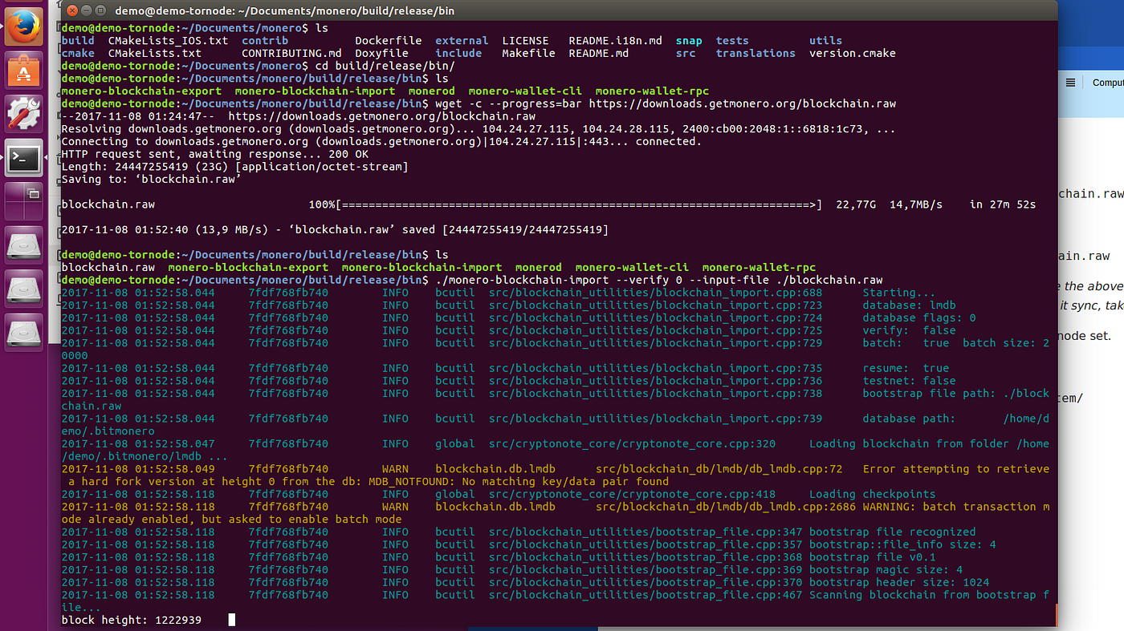Click the terminal cursor after block height
This screenshot has height=631, width=1124.
pos(232,620)
